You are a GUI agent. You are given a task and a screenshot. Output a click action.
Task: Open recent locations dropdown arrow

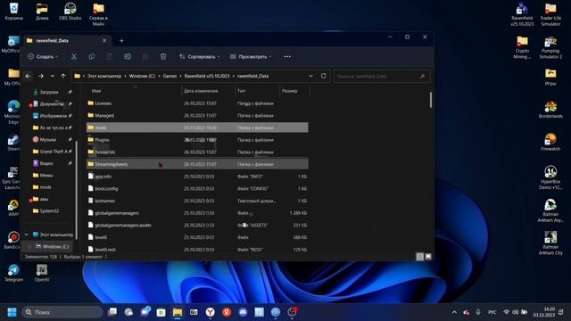pyautogui.click(x=53, y=76)
